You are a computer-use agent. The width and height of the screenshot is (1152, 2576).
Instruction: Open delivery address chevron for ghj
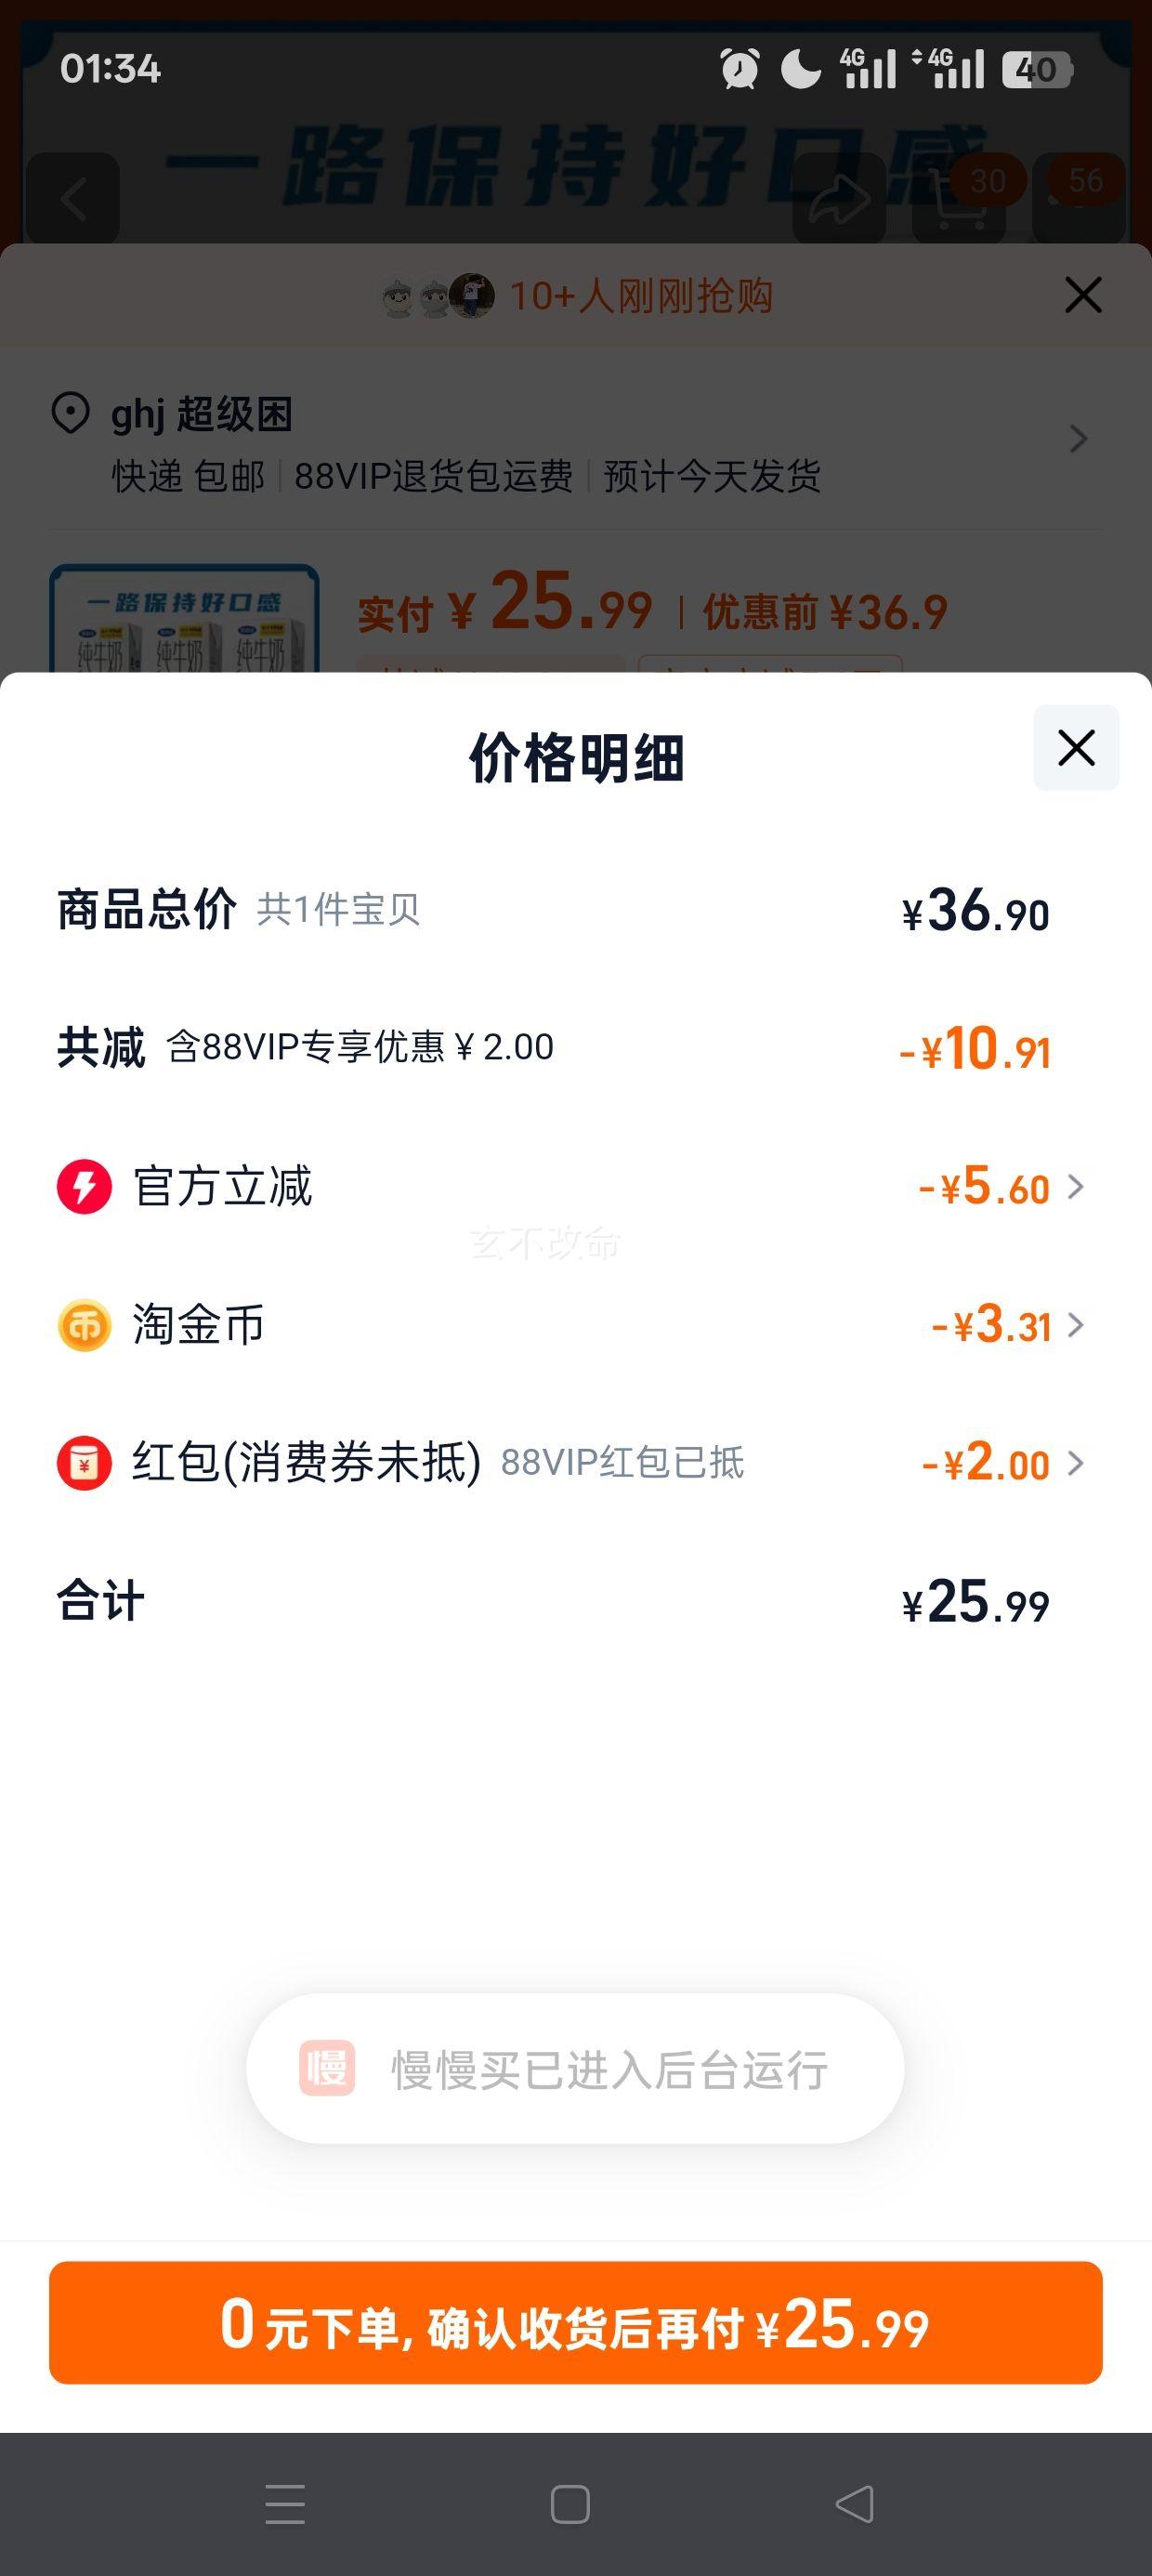click(x=1078, y=438)
